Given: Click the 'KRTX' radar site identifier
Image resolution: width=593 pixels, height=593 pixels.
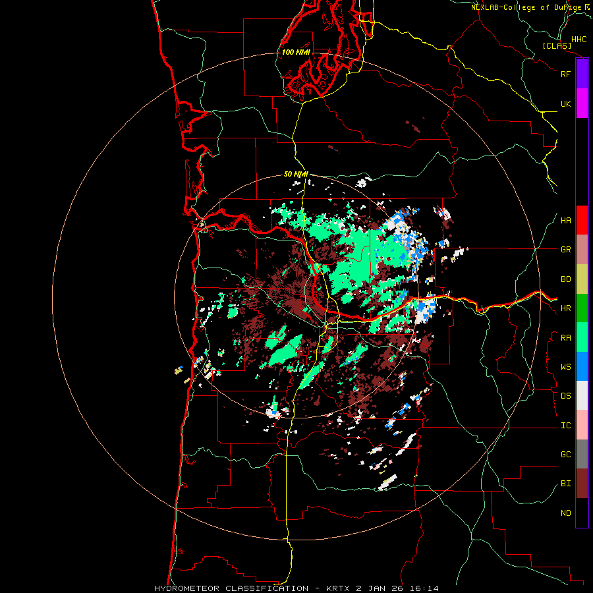Looking at the screenshot, I should pos(338,588).
